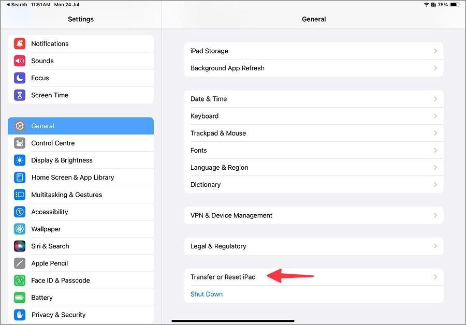This screenshot has width=466, height=325.
Task: Tap the Privacy & Security hand icon
Action: pos(20,315)
